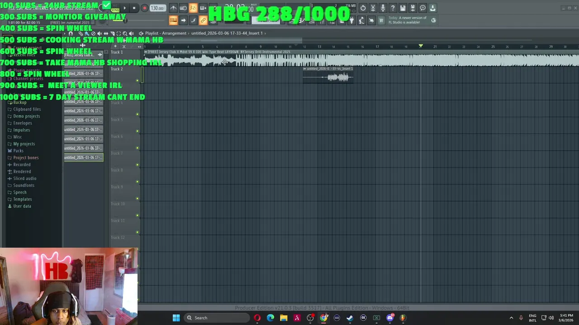Toggle the orange link multilink controllers icon
The image size is (579, 325).
tap(203, 20)
